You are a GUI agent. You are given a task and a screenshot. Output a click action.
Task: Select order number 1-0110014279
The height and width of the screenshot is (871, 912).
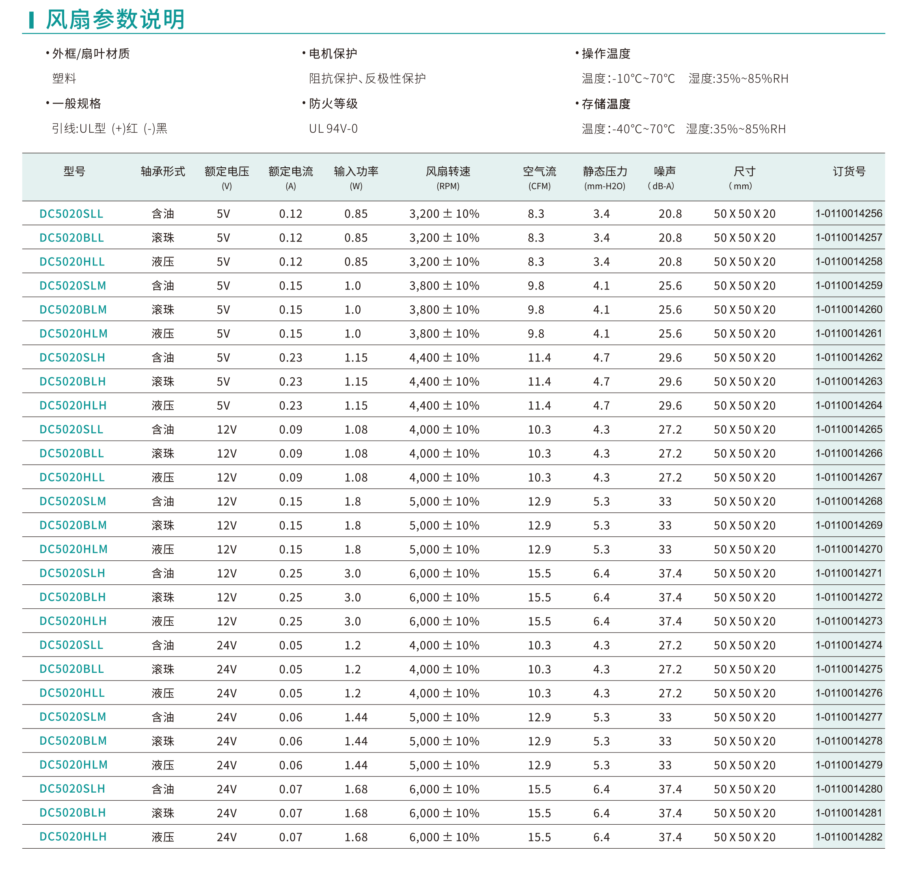pyautogui.click(x=849, y=765)
